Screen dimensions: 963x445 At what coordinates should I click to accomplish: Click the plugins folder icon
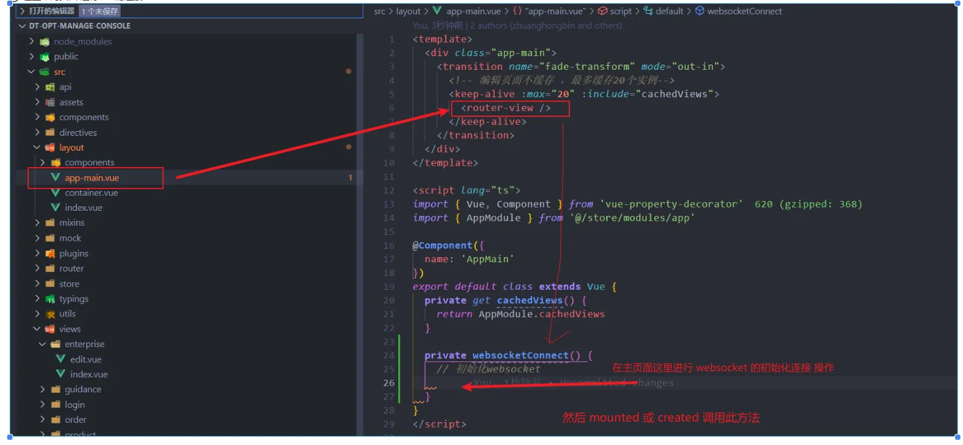(50, 253)
